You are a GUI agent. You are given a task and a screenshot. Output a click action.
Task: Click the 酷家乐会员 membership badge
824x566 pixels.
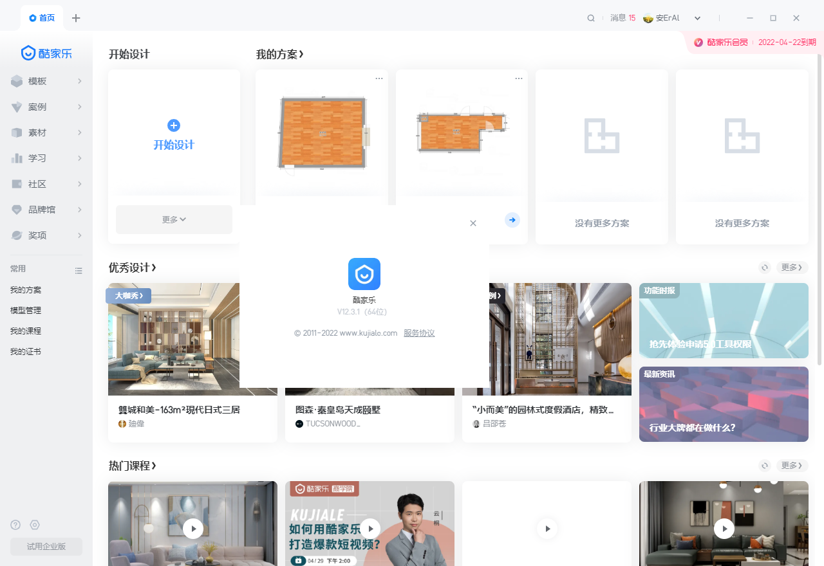[721, 42]
